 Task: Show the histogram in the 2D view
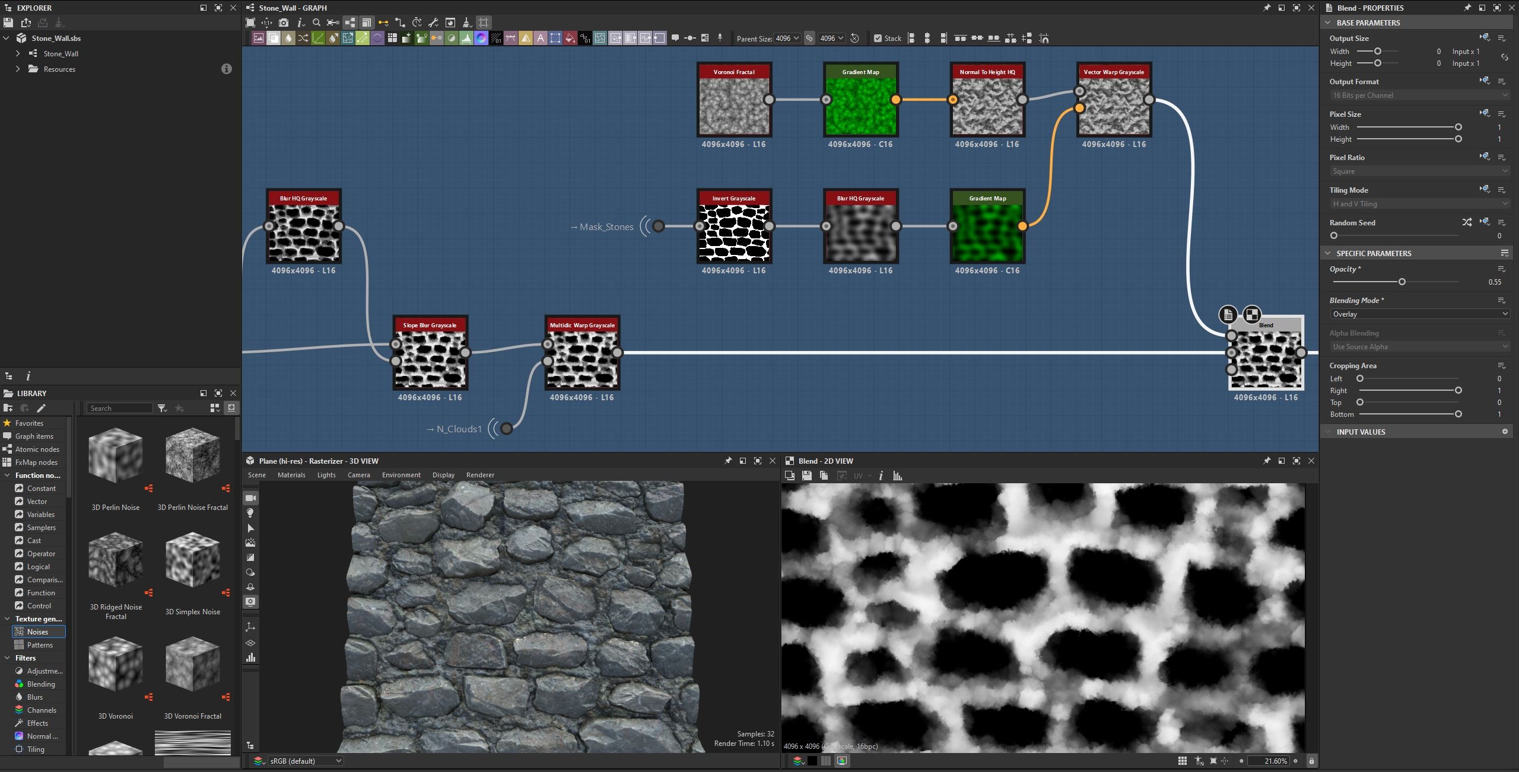pos(898,476)
